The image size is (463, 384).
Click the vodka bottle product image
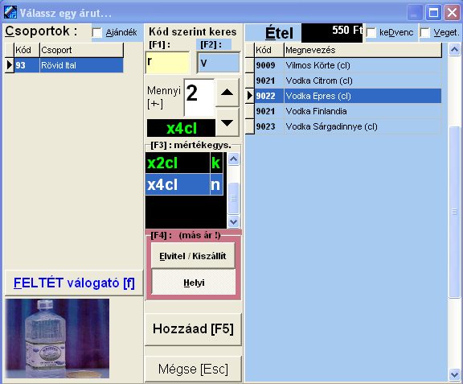click(x=57, y=338)
